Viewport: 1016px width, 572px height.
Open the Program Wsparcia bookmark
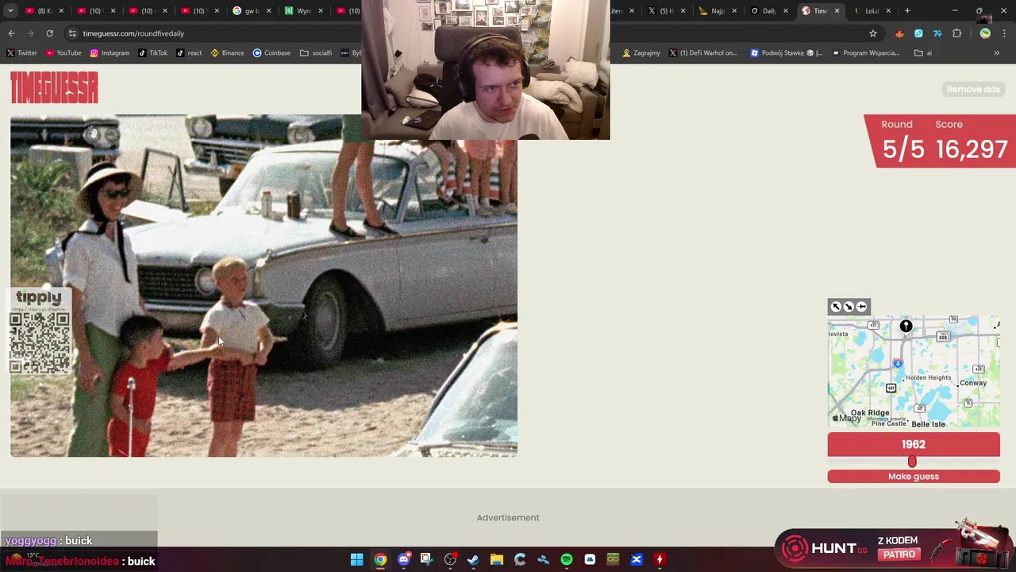pos(865,53)
